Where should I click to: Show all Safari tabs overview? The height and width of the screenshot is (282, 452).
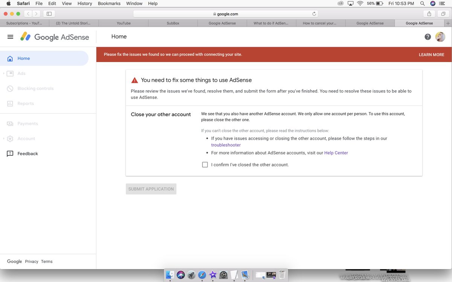[x=443, y=14]
